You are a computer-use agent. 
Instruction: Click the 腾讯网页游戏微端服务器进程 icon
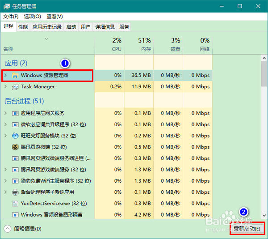tap(15, 158)
